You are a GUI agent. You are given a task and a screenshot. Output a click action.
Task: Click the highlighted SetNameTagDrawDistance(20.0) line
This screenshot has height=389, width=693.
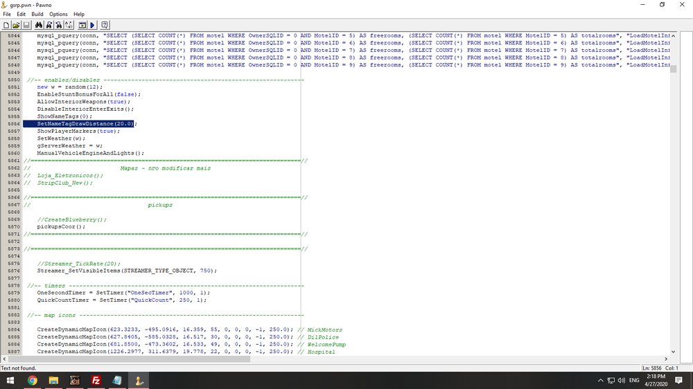coord(80,124)
